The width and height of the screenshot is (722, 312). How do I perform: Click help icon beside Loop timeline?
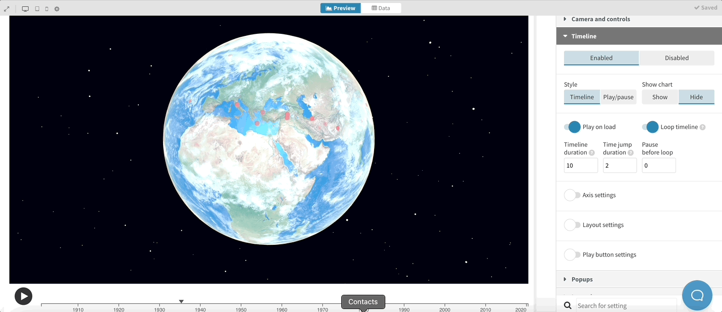pos(702,127)
